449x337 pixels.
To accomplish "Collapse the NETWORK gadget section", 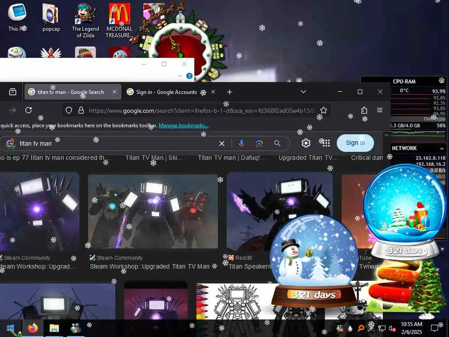I will tap(442, 148).
